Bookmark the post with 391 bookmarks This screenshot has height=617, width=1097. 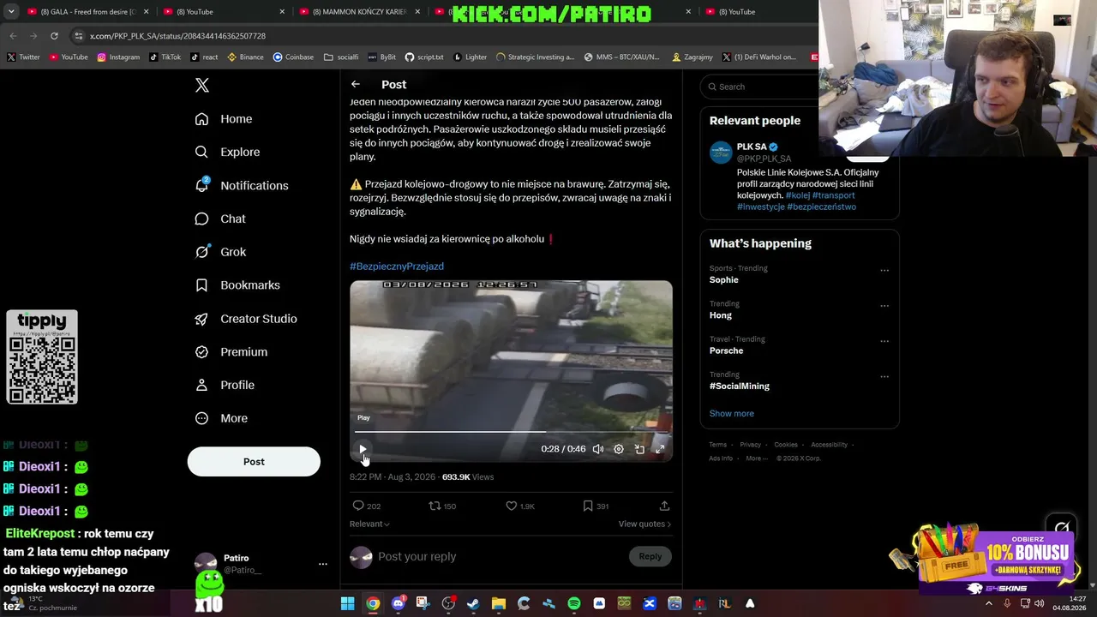point(596,506)
